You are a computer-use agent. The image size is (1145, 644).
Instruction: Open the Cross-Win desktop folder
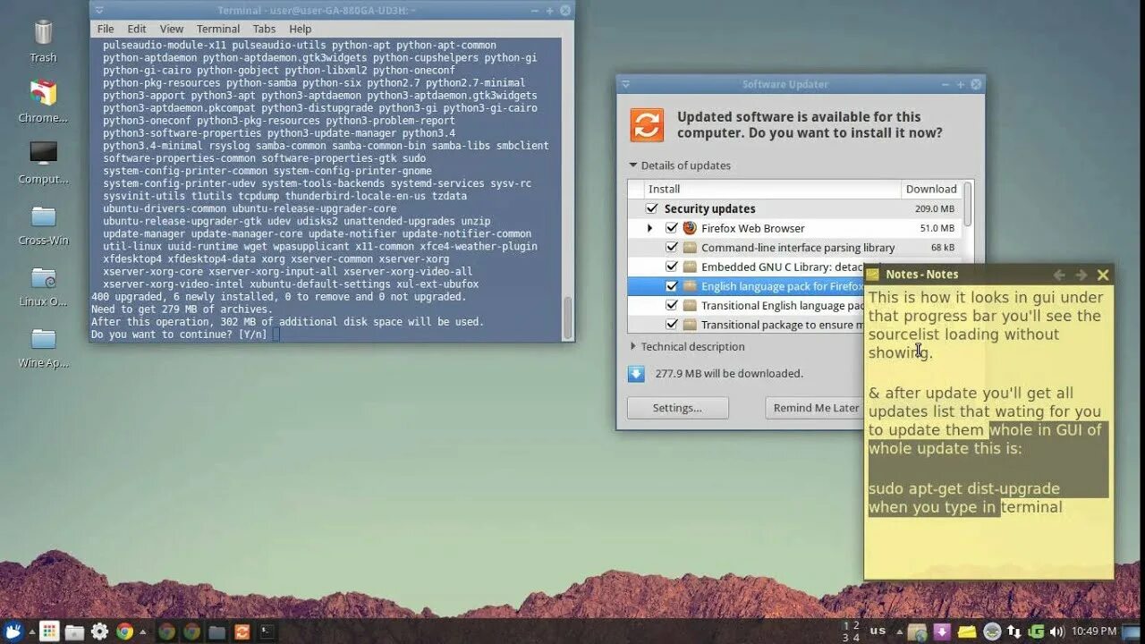(43, 216)
